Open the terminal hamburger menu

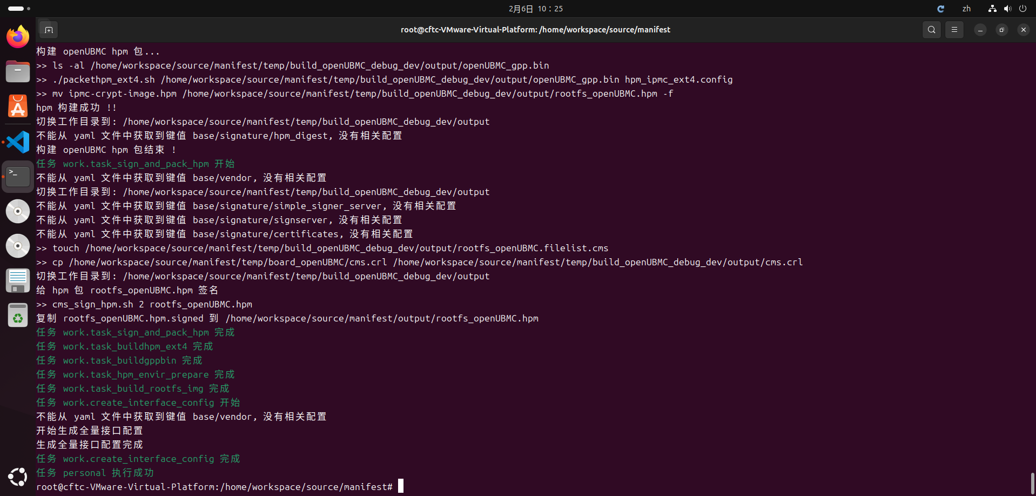click(954, 30)
